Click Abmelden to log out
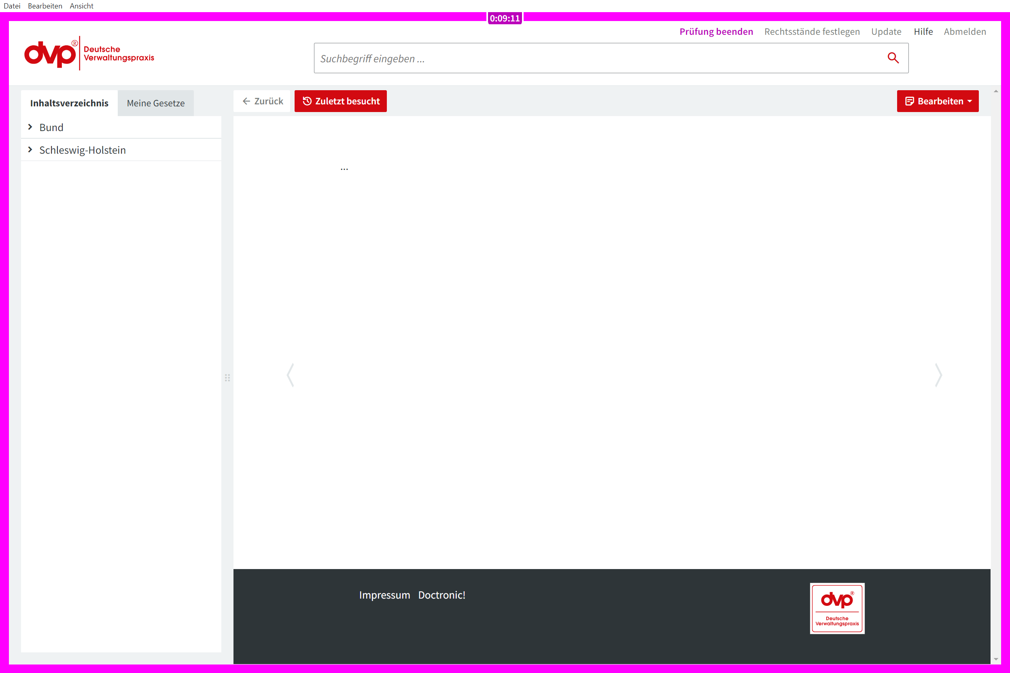This screenshot has width=1010, height=673. tap(965, 31)
